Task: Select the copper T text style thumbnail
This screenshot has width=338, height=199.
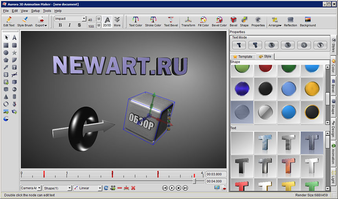Action: [288, 166]
